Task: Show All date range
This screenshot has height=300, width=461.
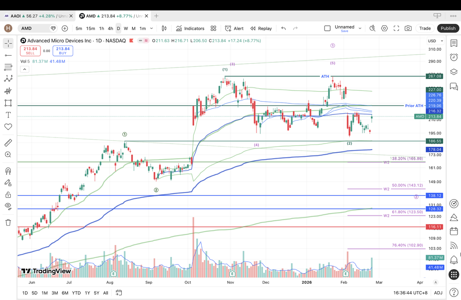Action: pos(106,293)
